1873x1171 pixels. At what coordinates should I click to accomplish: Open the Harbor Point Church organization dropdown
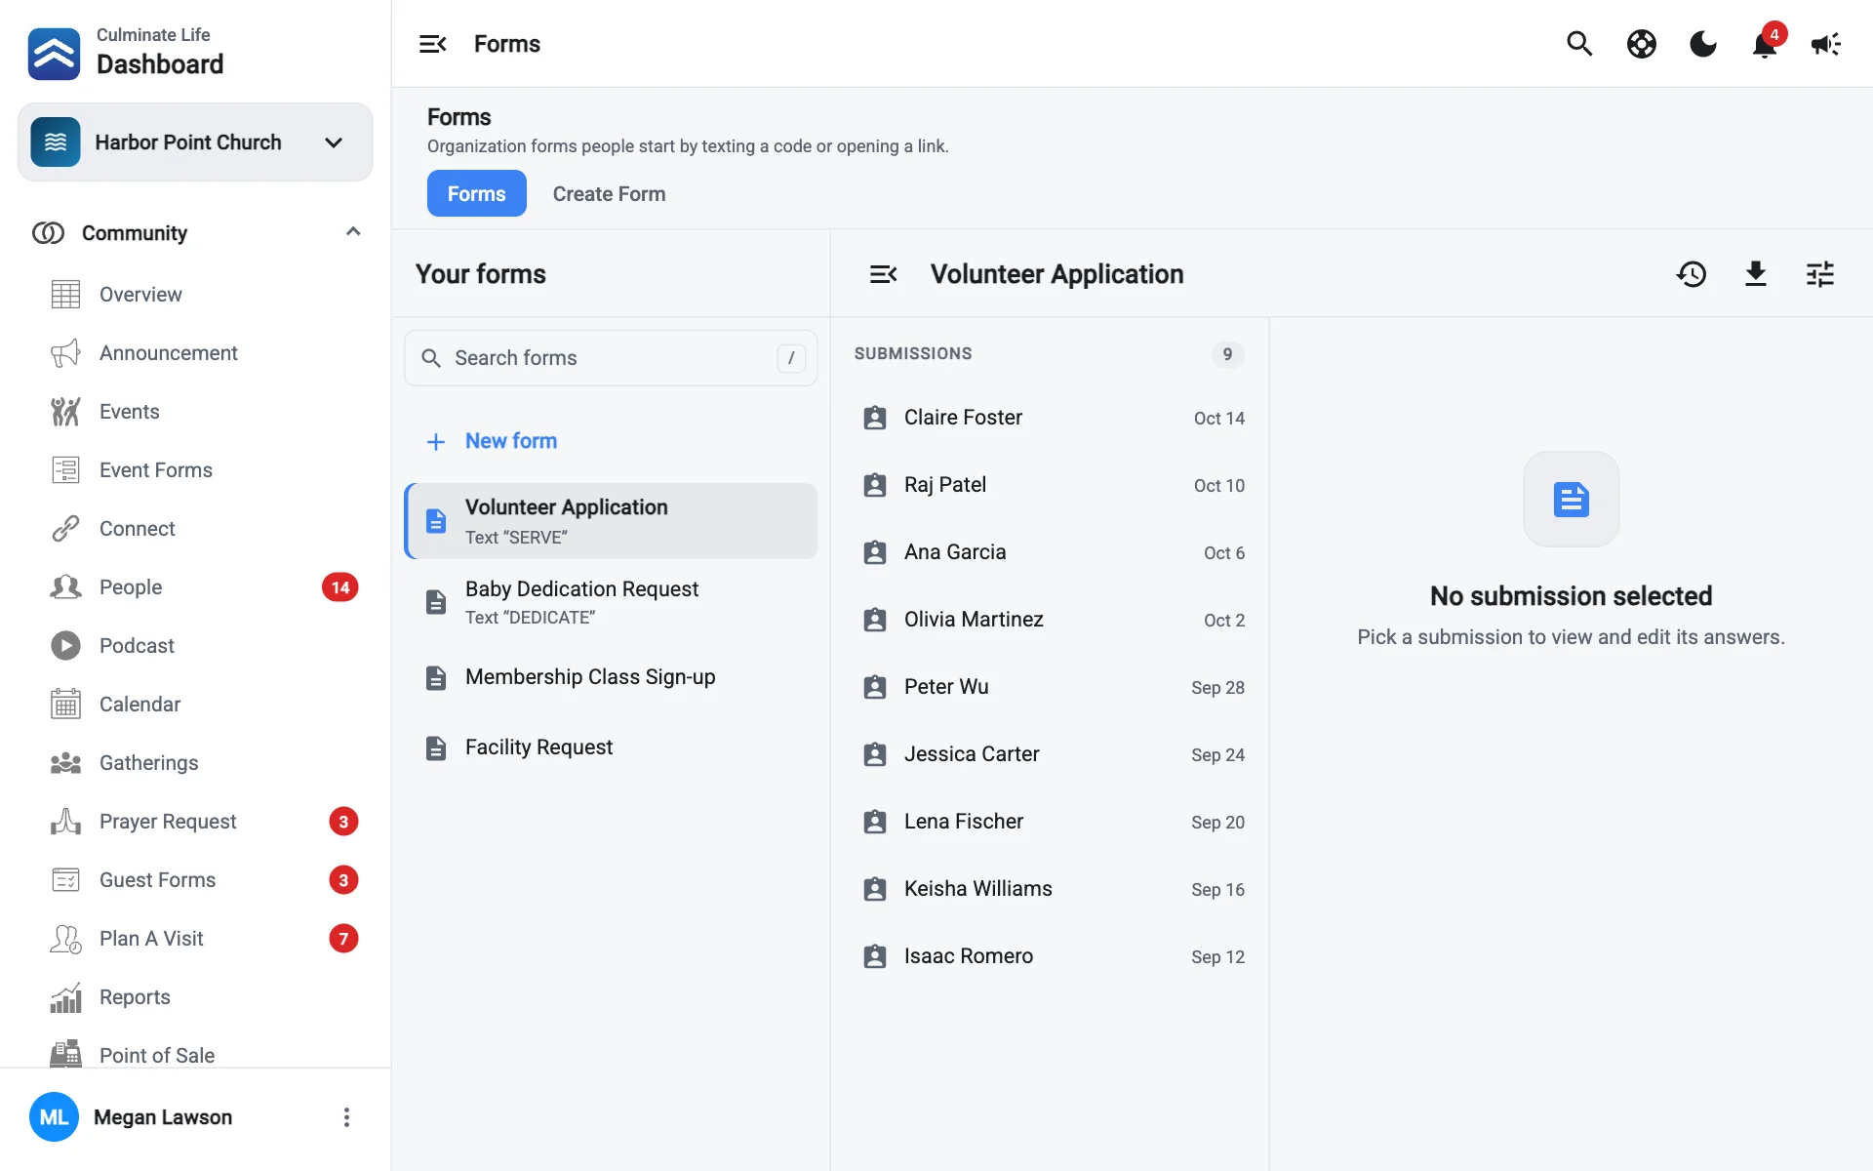[x=195, y=142]
